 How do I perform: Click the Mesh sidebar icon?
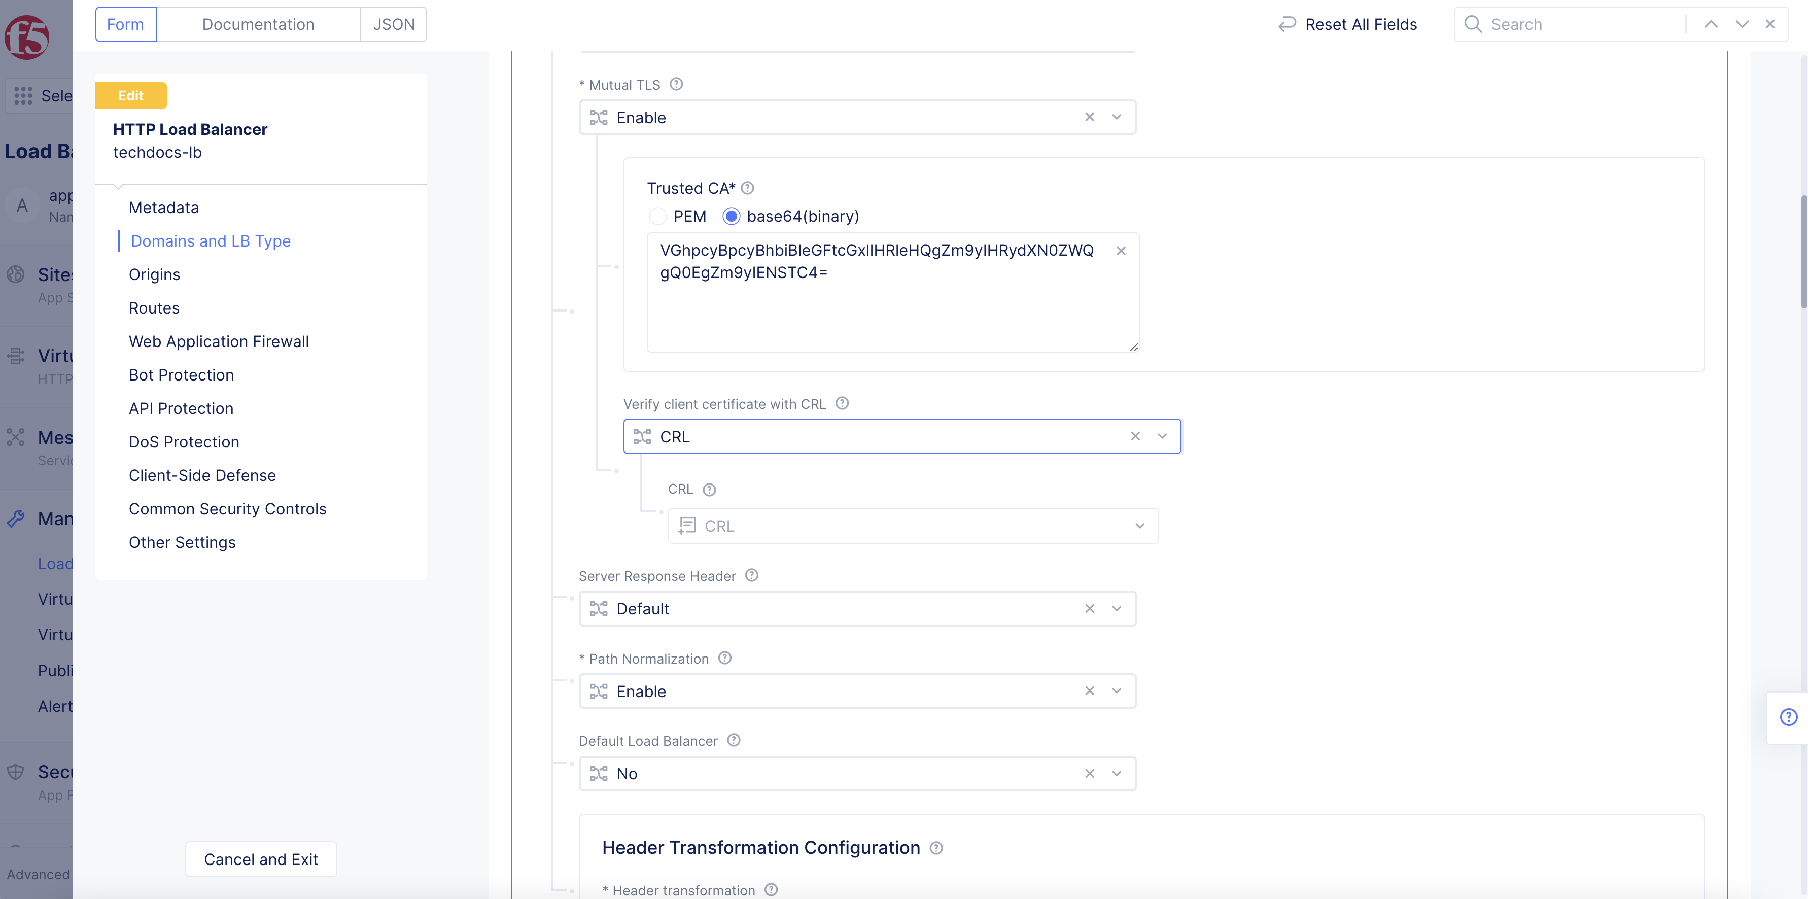pos(15,437)
